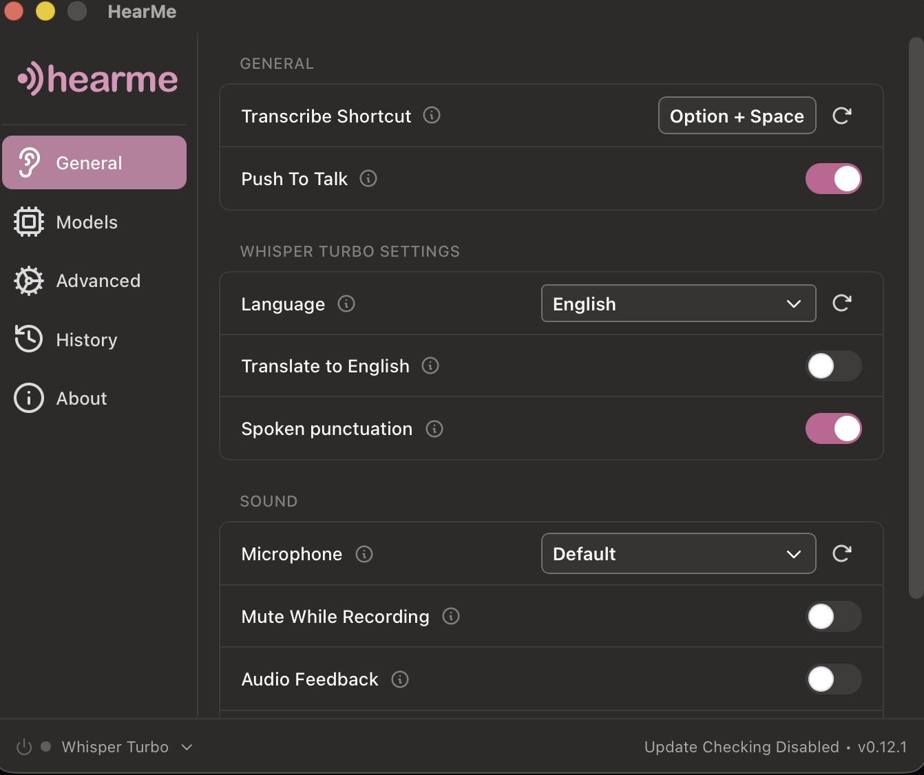Reset the Transcribe Shortcut
The height and width of the screenshot is (775, 924).
tap(842, 116)
